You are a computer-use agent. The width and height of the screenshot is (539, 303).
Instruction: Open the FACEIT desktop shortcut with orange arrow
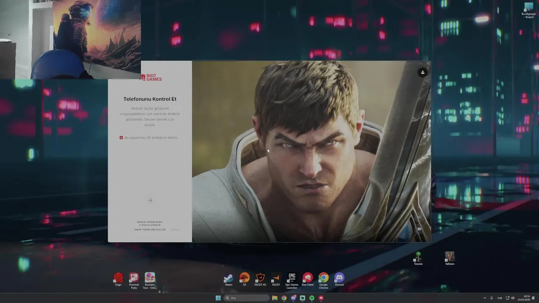click(x=276, y=279)
